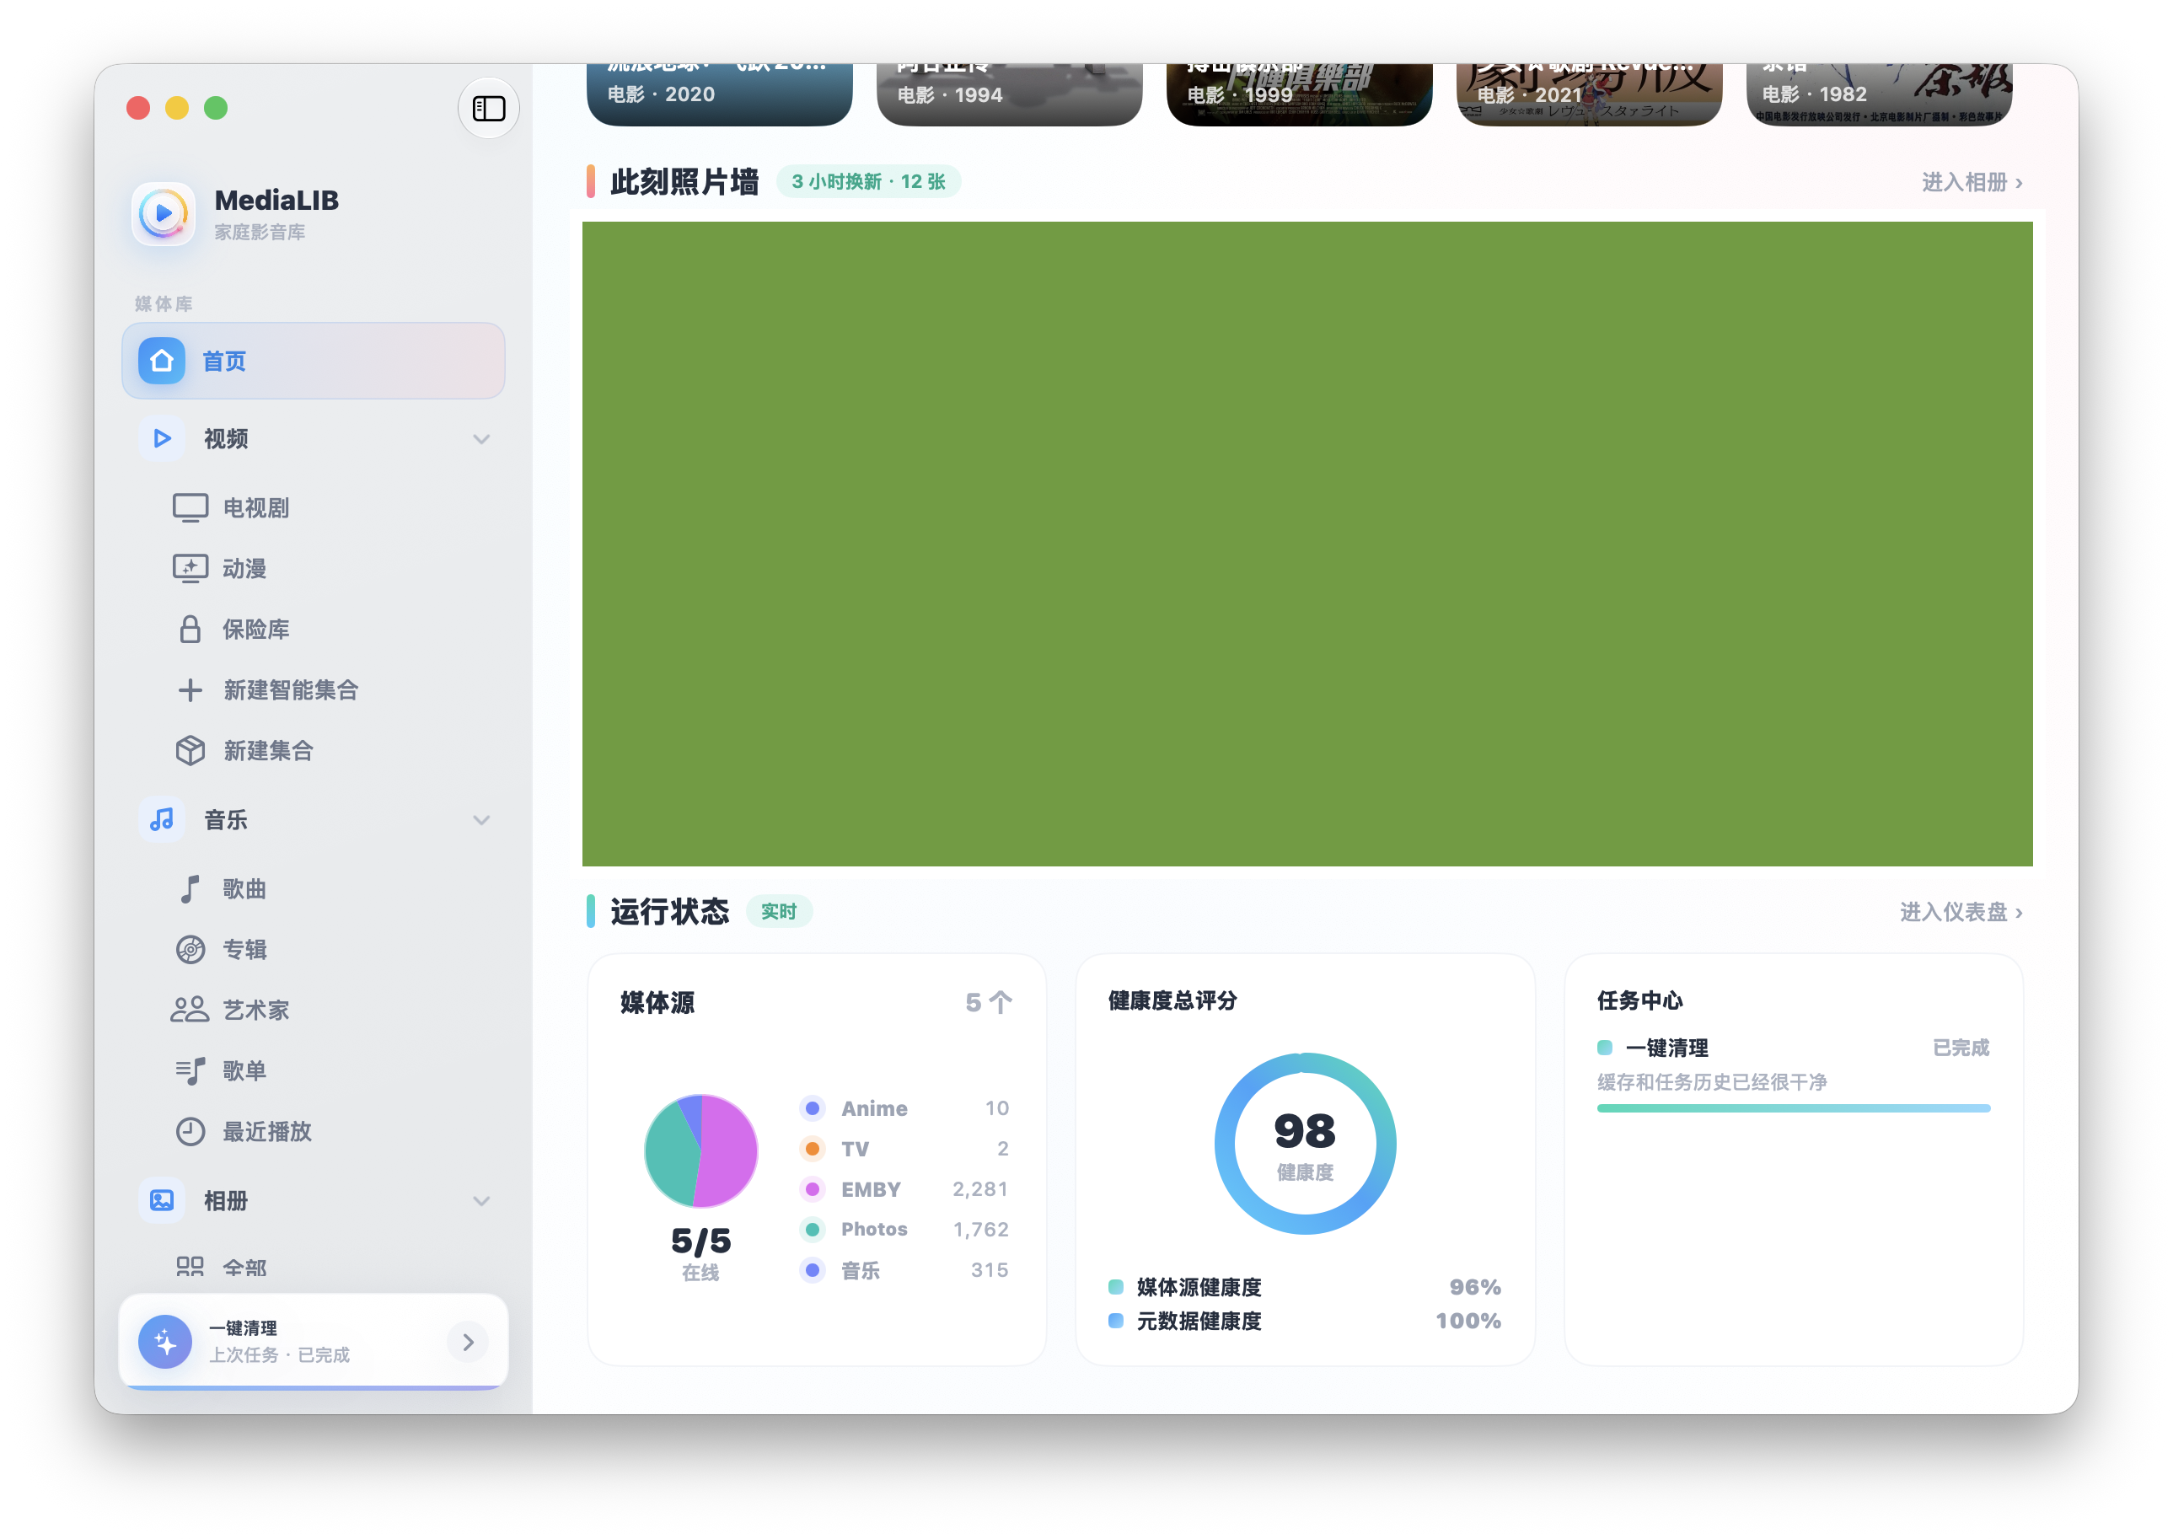Click the anime screen icon for 动漫

click(190, 569)
